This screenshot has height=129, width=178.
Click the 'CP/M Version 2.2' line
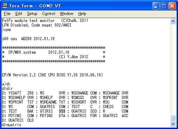52,75
